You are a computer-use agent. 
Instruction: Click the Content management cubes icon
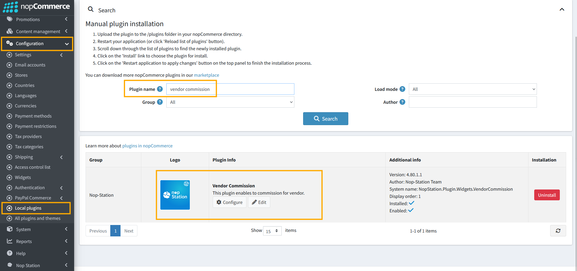10,31
